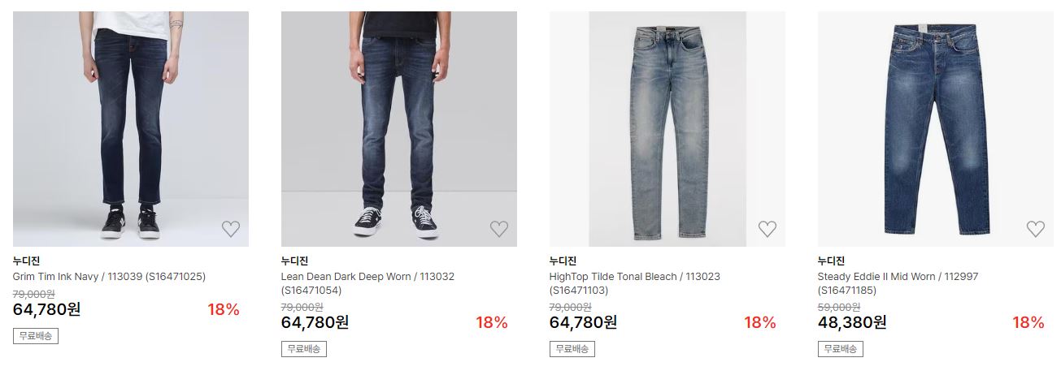Open the Grim Tim Ink Navy product image
The image size is (1061, 388).
point(131,129)
